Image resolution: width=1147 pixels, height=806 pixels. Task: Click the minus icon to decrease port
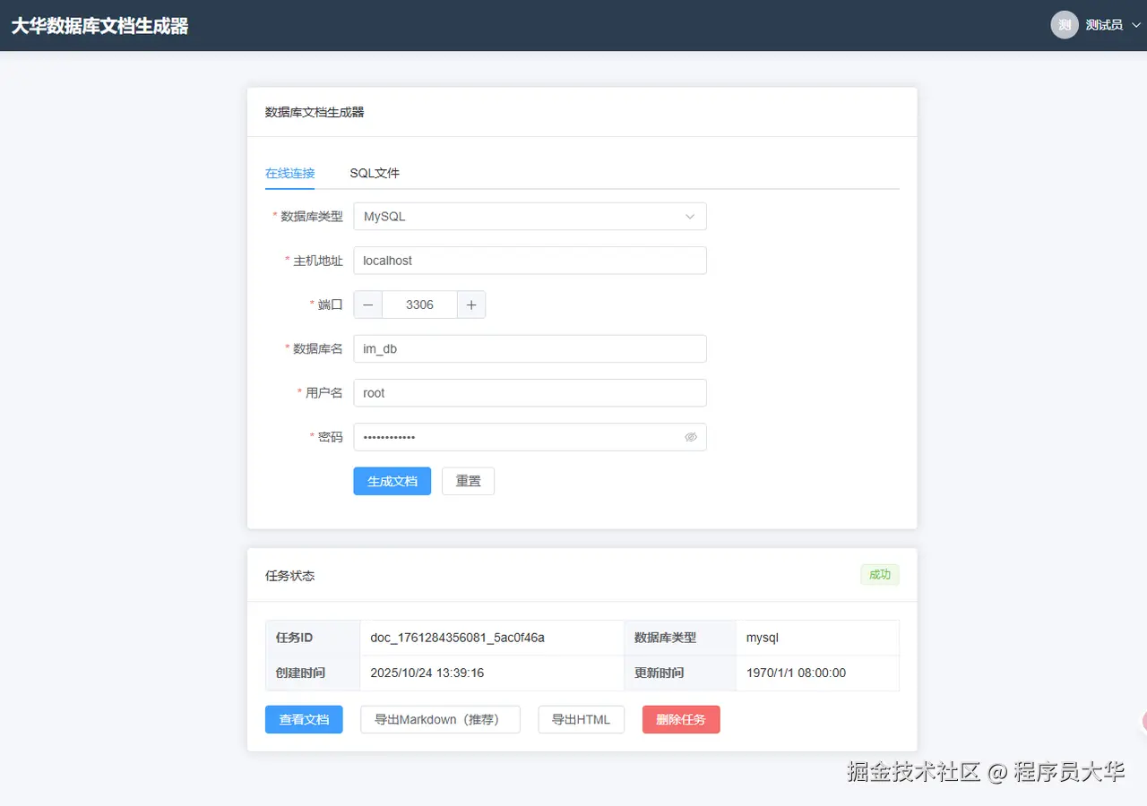point(367,304)
